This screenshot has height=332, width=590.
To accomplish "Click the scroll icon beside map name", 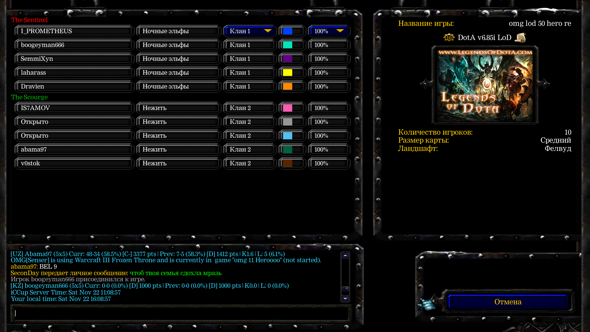I will point(520,38).
